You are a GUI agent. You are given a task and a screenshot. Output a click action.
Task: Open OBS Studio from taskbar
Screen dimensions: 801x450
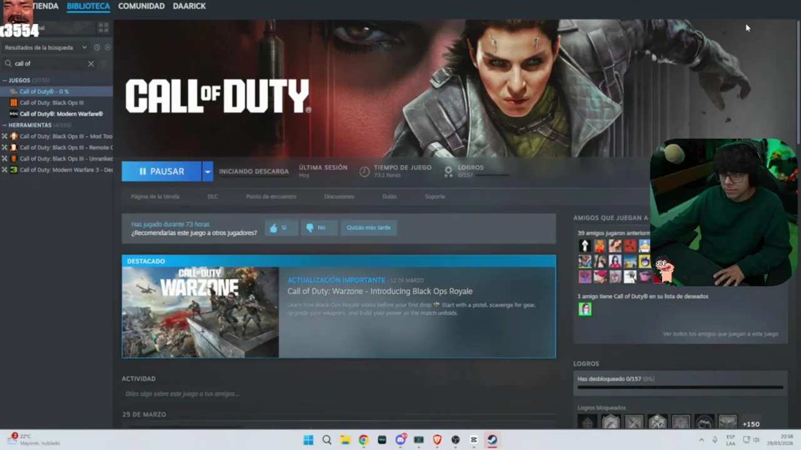click(456, 440)
